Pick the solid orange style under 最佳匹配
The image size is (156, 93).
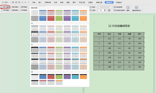click(83, 19)
